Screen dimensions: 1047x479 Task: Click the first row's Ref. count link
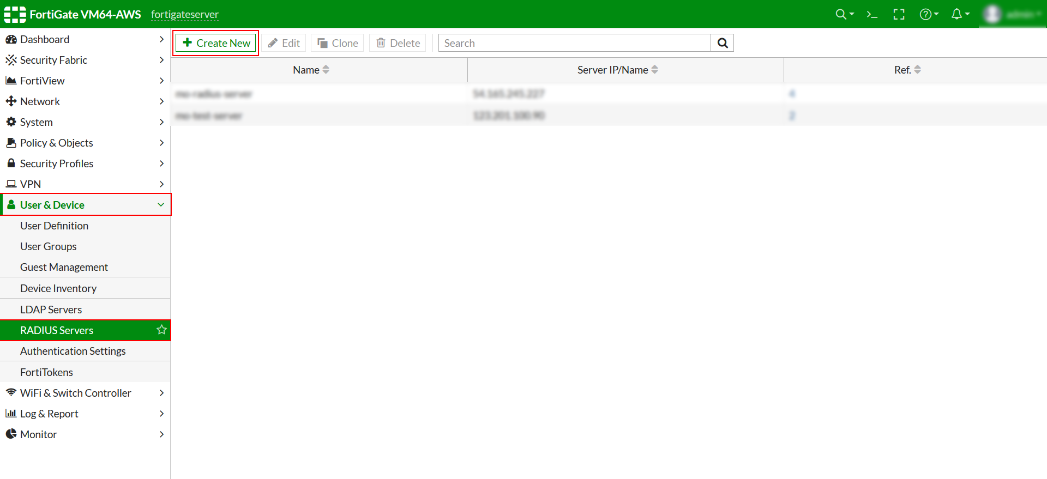[x=792, y=94]
